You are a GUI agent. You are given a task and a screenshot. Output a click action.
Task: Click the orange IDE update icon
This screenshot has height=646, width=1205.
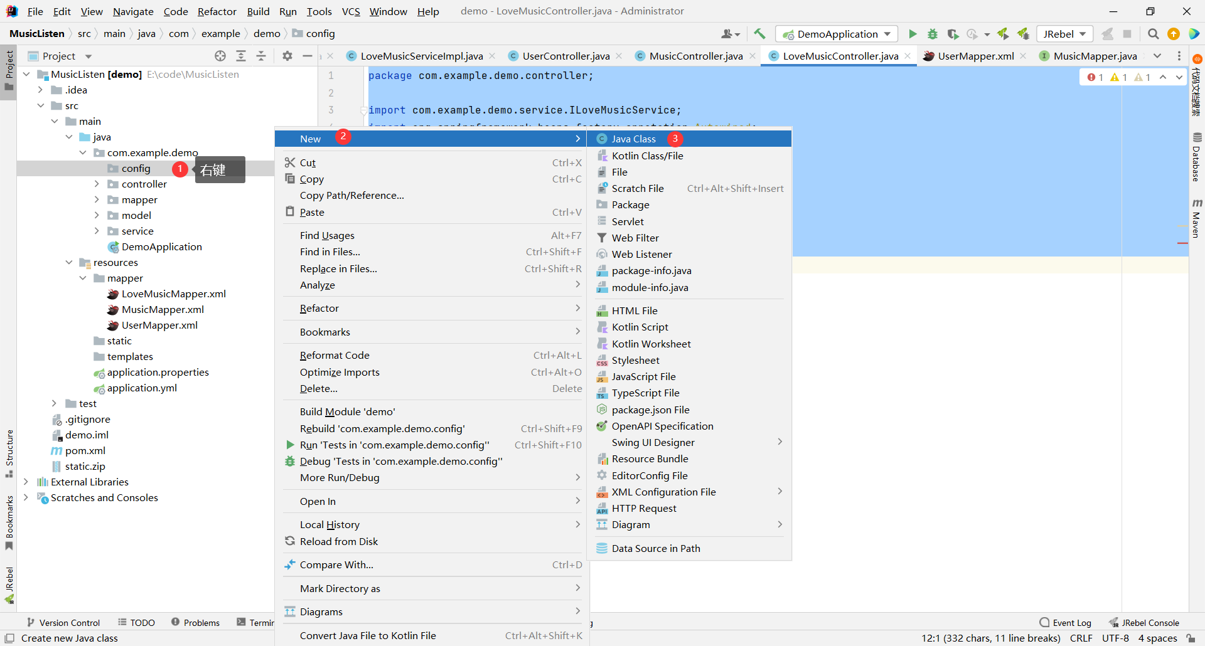(1174, 34)
